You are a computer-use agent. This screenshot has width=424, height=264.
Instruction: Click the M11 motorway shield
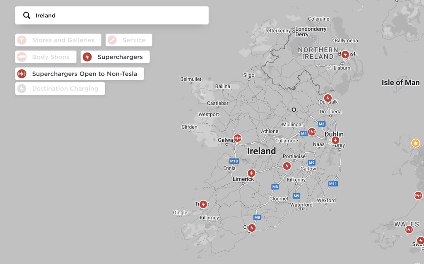[333, 184]
